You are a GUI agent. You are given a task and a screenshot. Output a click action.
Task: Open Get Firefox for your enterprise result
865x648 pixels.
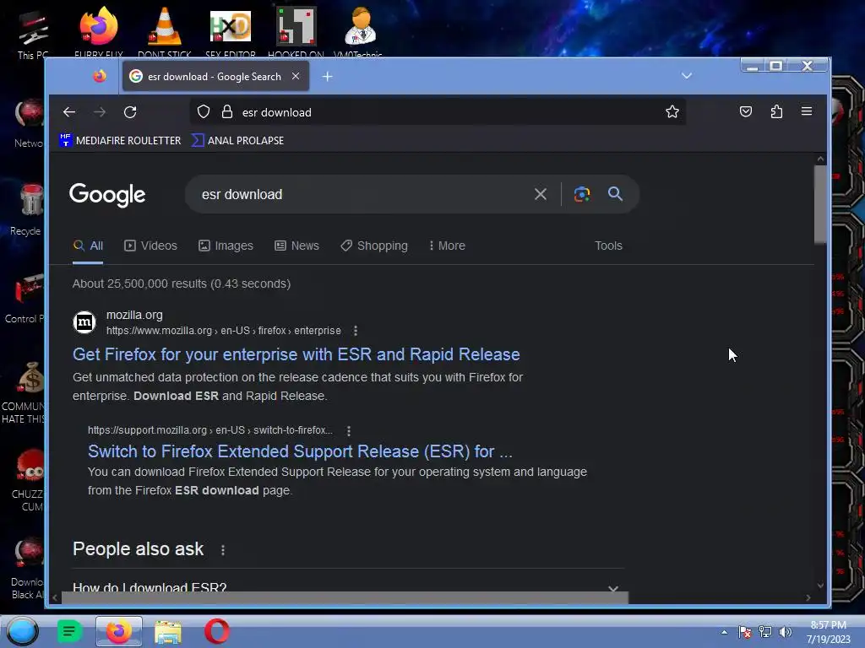[x=296, y=354]
